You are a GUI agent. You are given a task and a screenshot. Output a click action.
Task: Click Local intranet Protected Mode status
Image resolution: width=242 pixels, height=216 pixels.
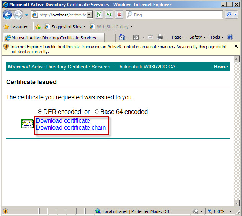136,211
